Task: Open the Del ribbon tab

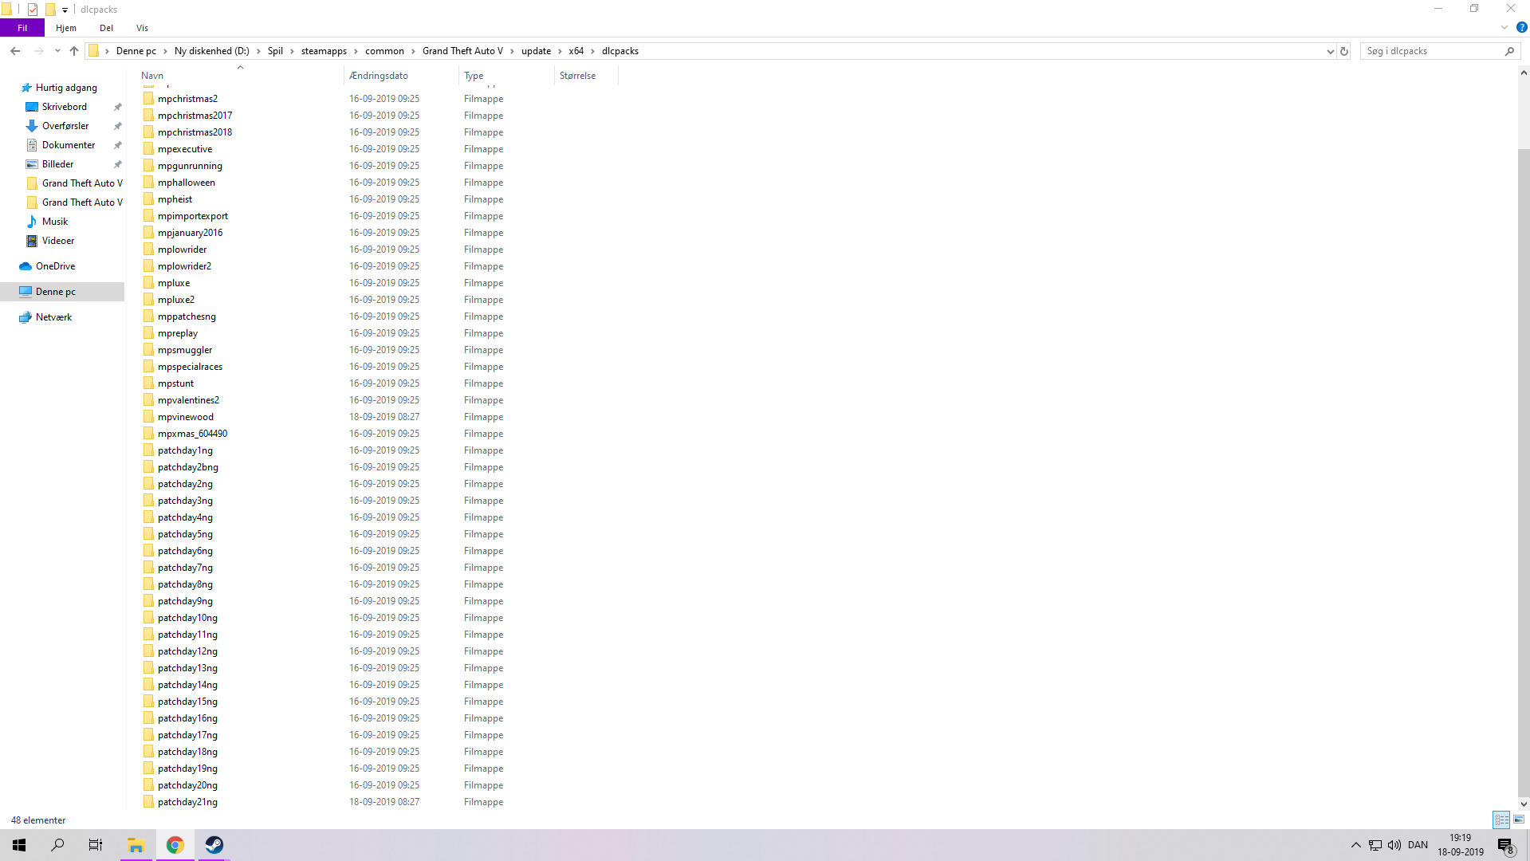Action: click(x=106, y=28)
